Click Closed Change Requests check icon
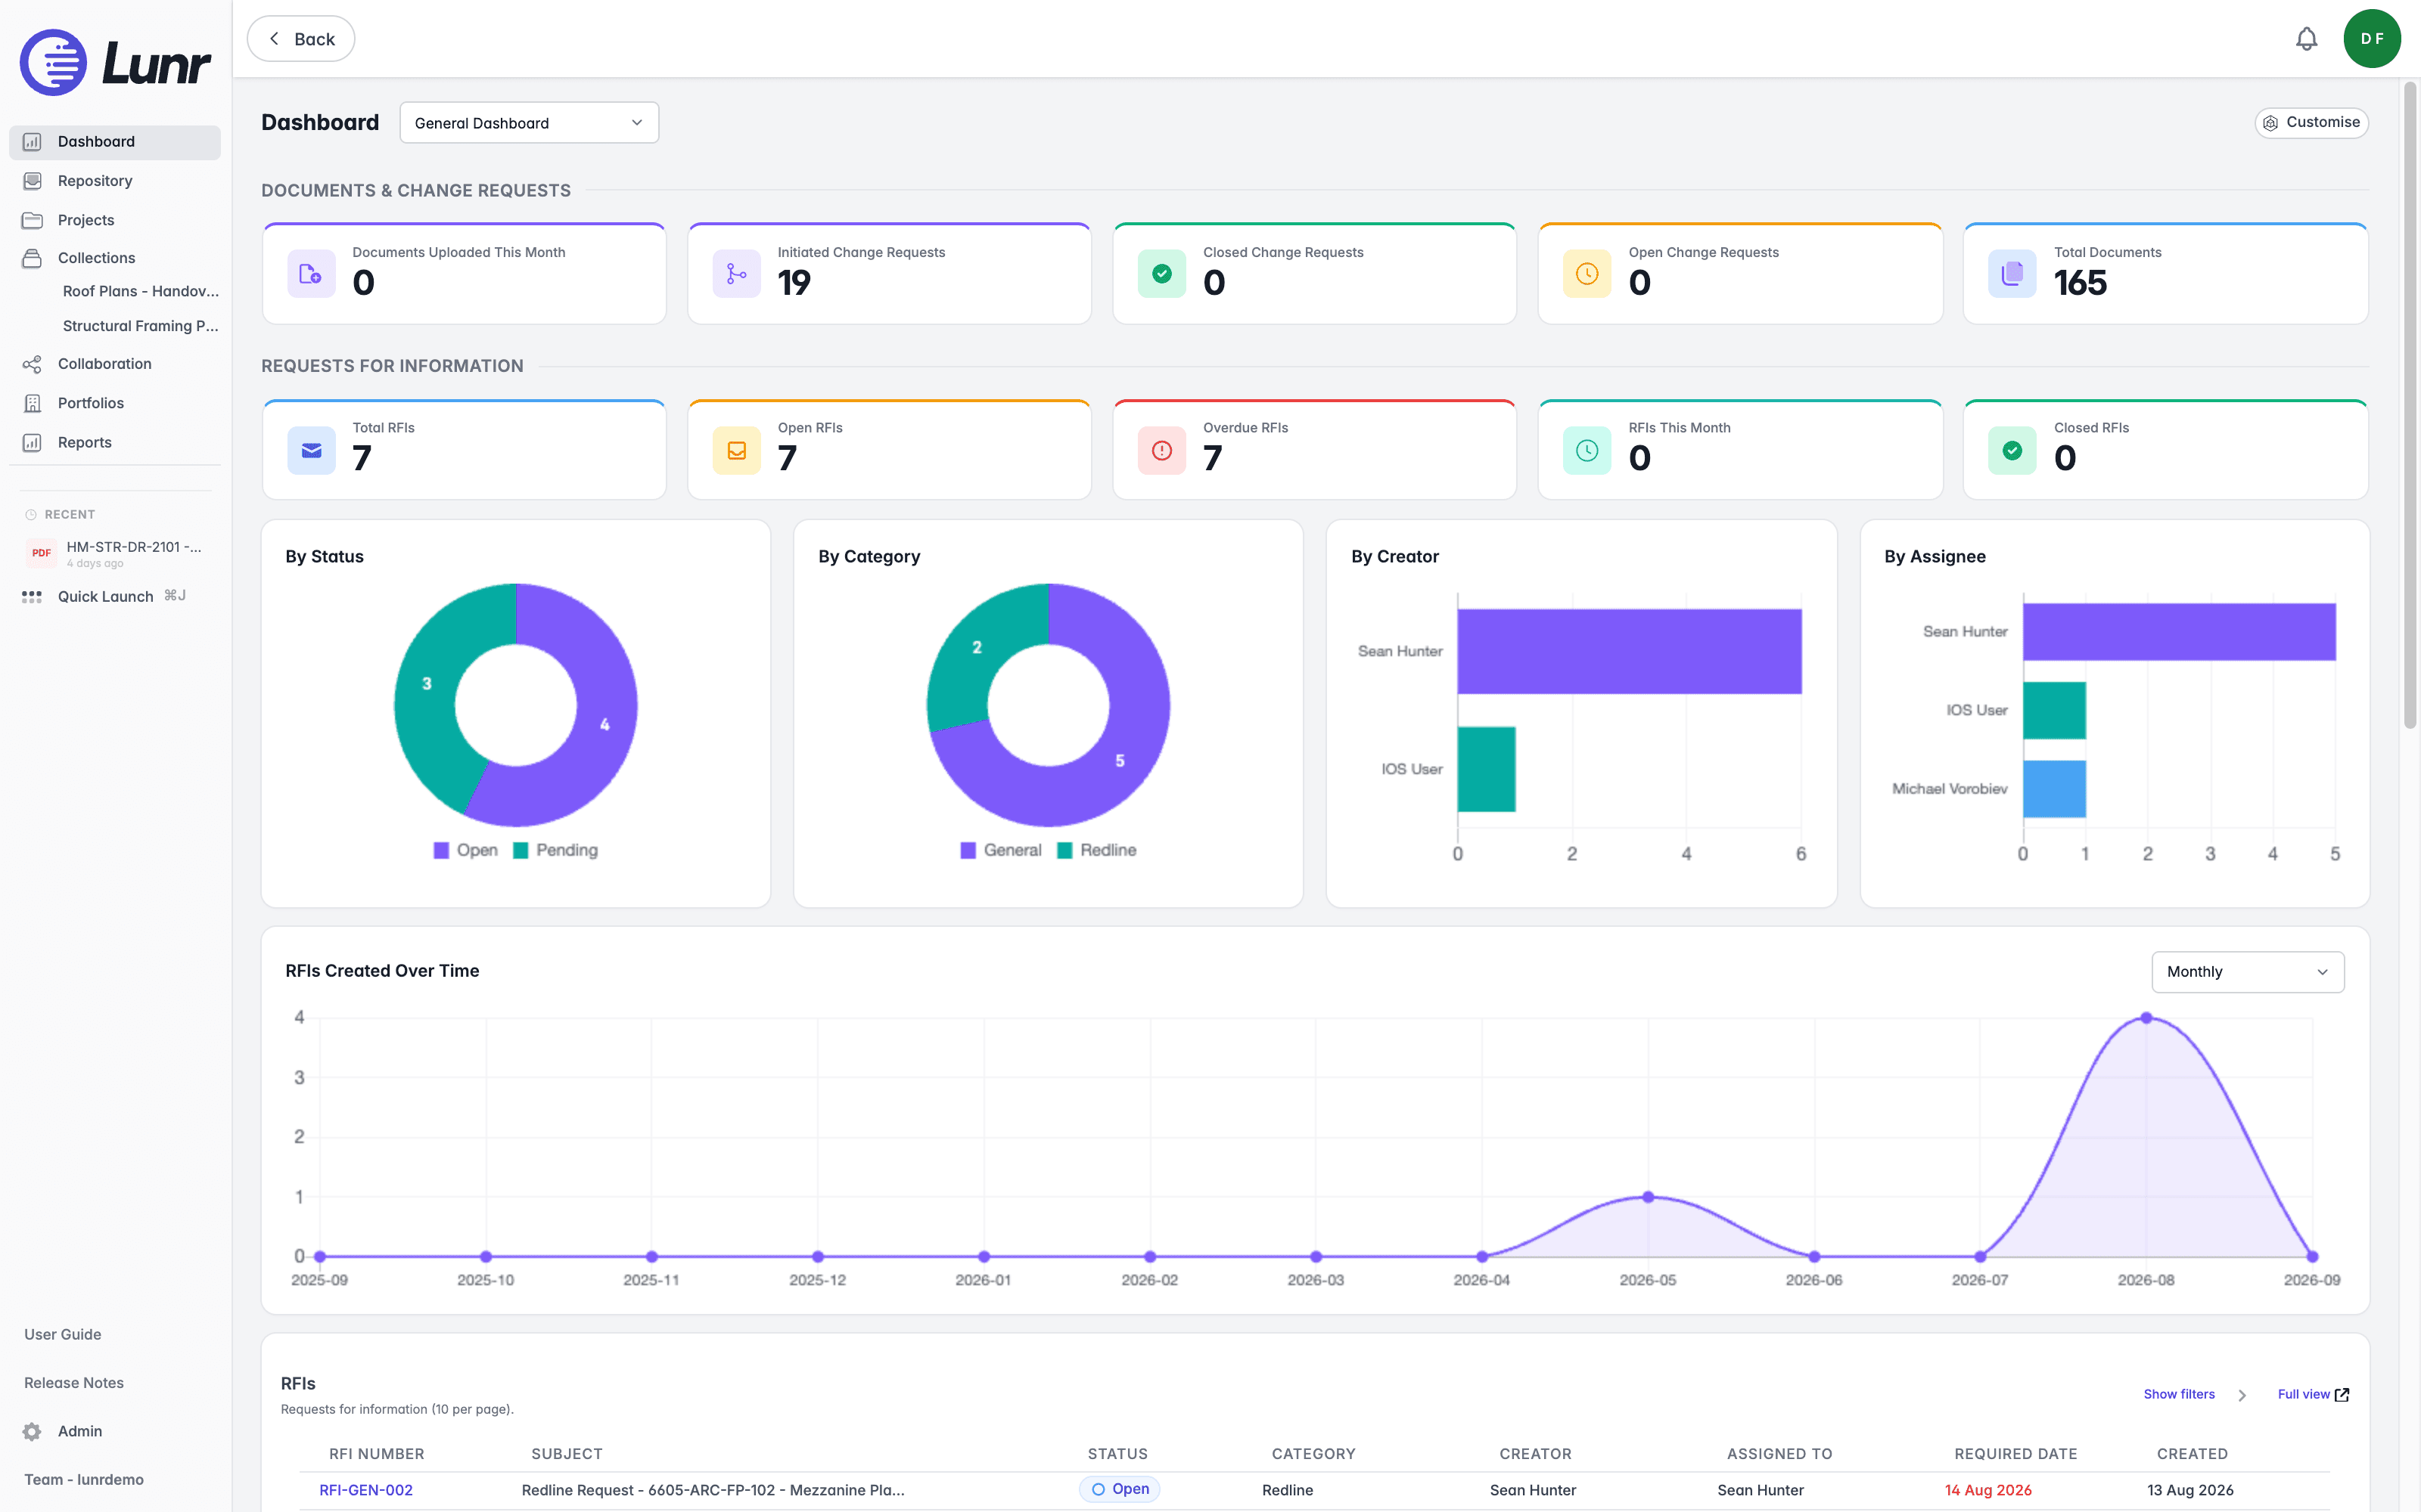Image resolution: width=2421 pixels, height=1512 pixels. coord(1161,274)
